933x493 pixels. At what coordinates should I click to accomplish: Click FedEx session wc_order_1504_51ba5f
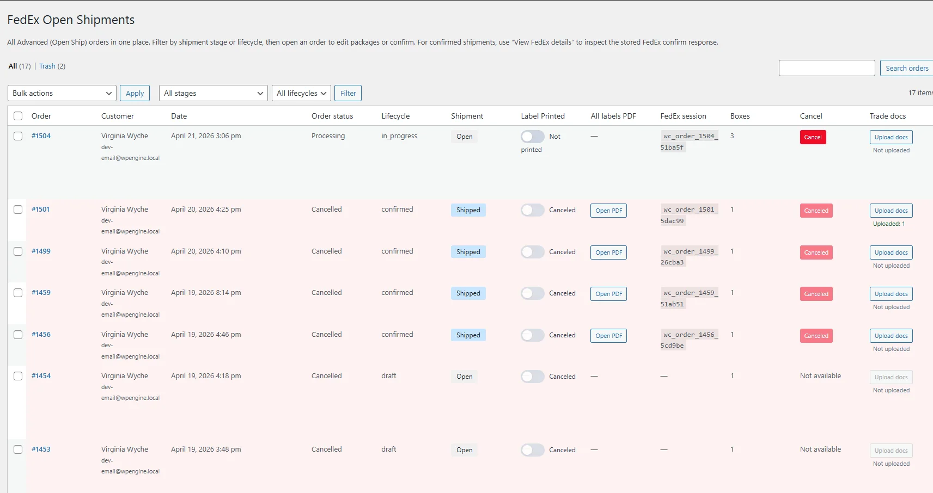point(690,141)
